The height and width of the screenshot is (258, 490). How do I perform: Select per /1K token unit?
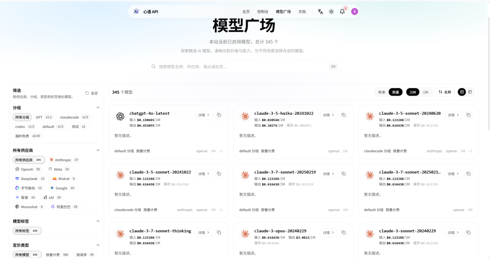tap(425, 92)
